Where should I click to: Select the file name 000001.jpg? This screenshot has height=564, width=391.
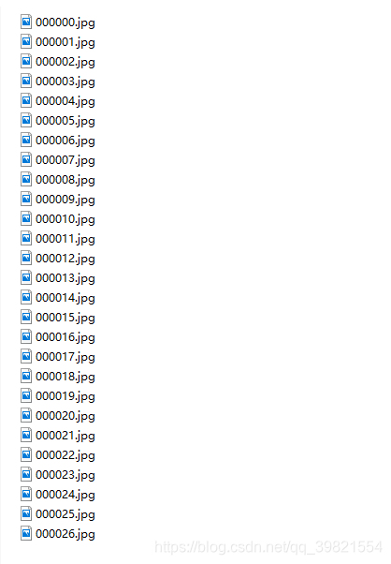click(x=65, y=42)
